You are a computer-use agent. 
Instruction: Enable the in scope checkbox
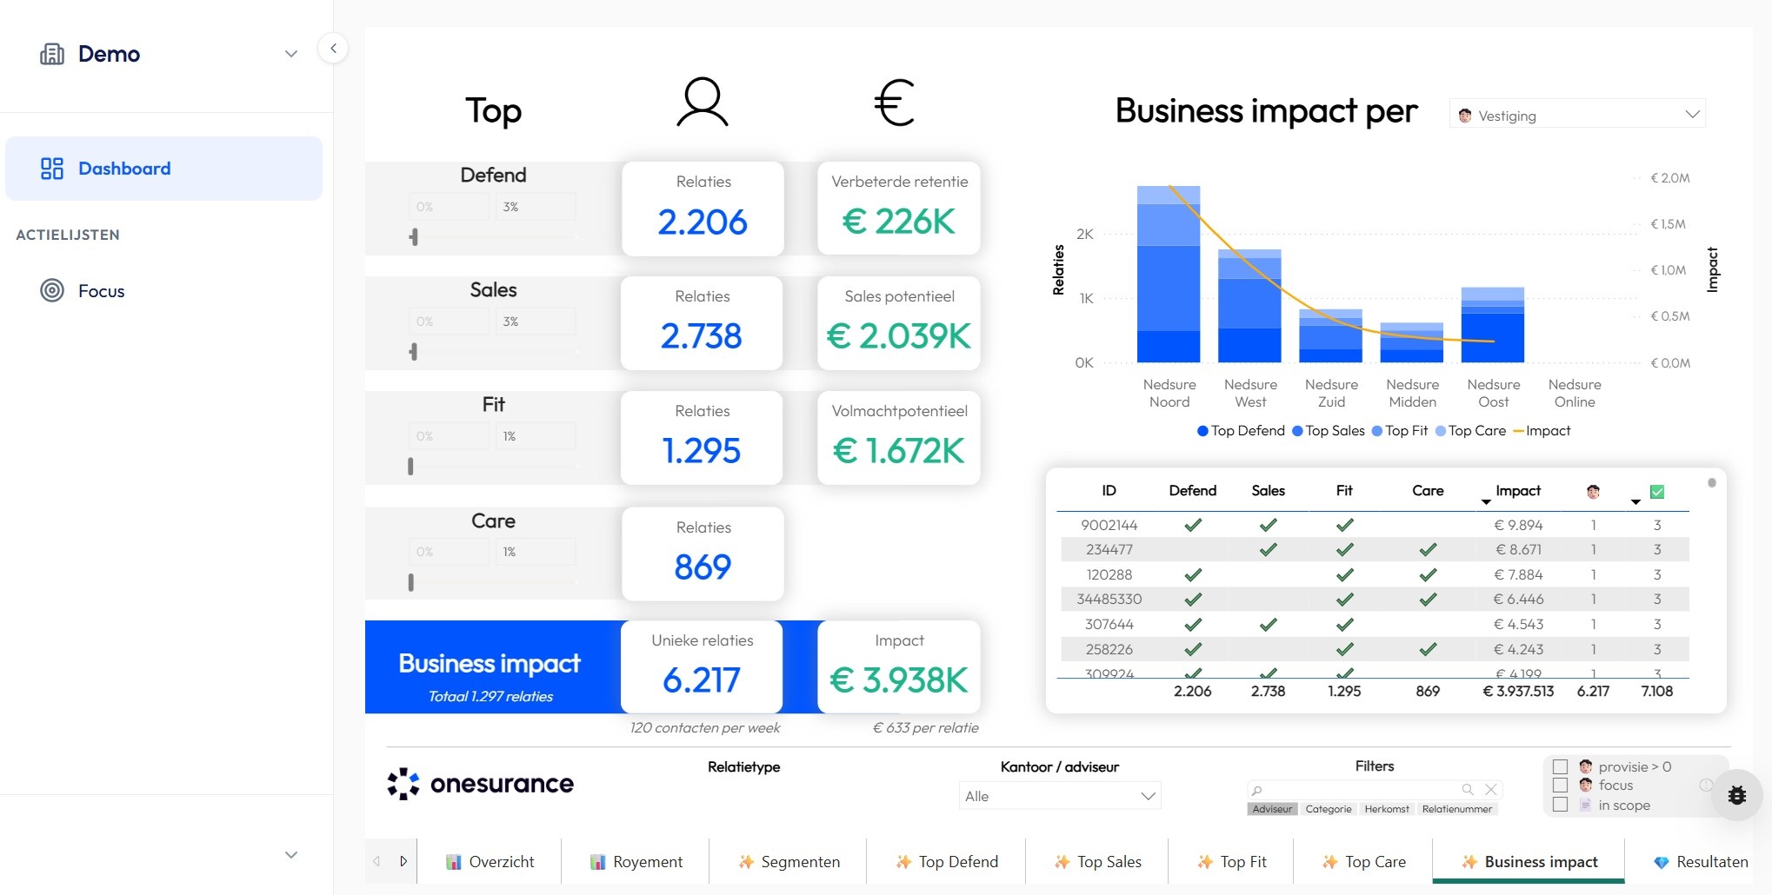coord(1559,805)
